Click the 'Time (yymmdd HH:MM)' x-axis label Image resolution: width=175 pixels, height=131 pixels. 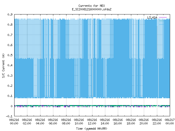(92, 129)
